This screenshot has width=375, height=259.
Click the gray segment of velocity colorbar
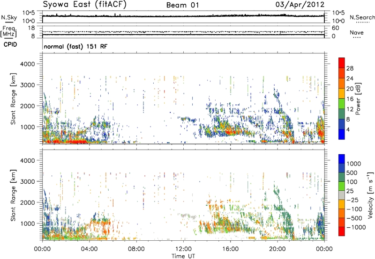(342, 195)
